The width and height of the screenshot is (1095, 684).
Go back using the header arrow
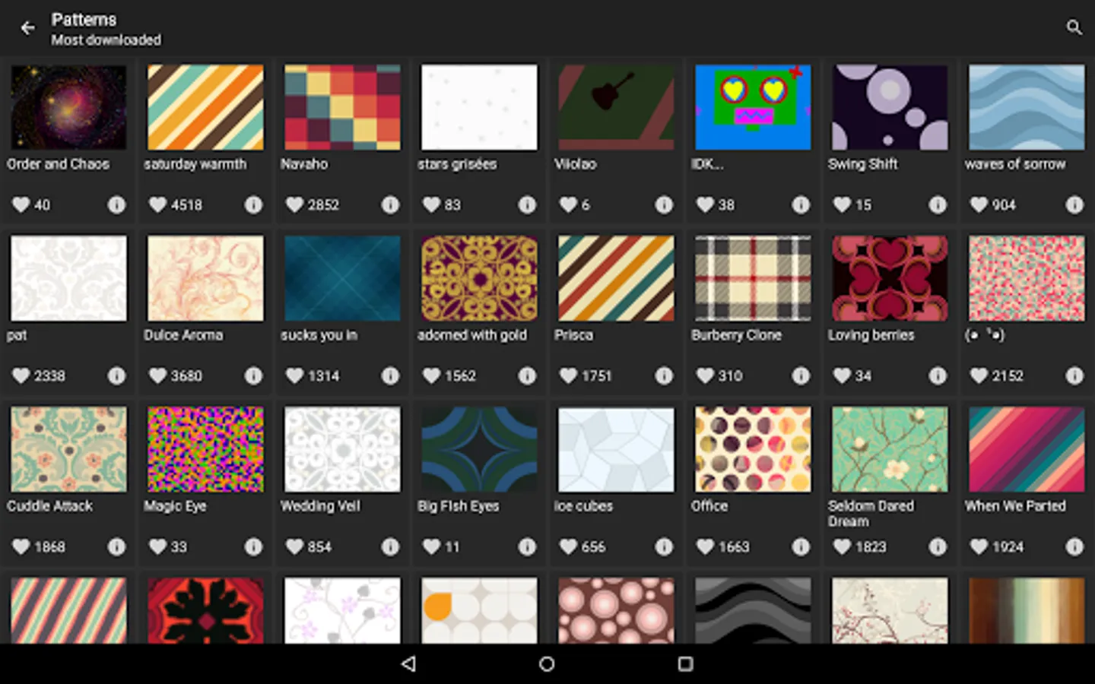[x=28, y=28]
